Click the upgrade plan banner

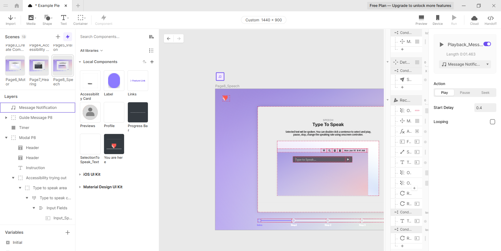click(410, 6)
